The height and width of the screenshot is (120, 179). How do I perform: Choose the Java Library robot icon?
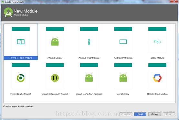[123, 78]
